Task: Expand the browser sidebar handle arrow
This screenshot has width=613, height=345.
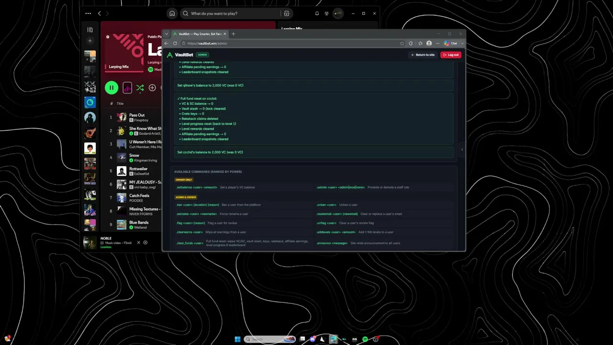Action: coord(462,149)
